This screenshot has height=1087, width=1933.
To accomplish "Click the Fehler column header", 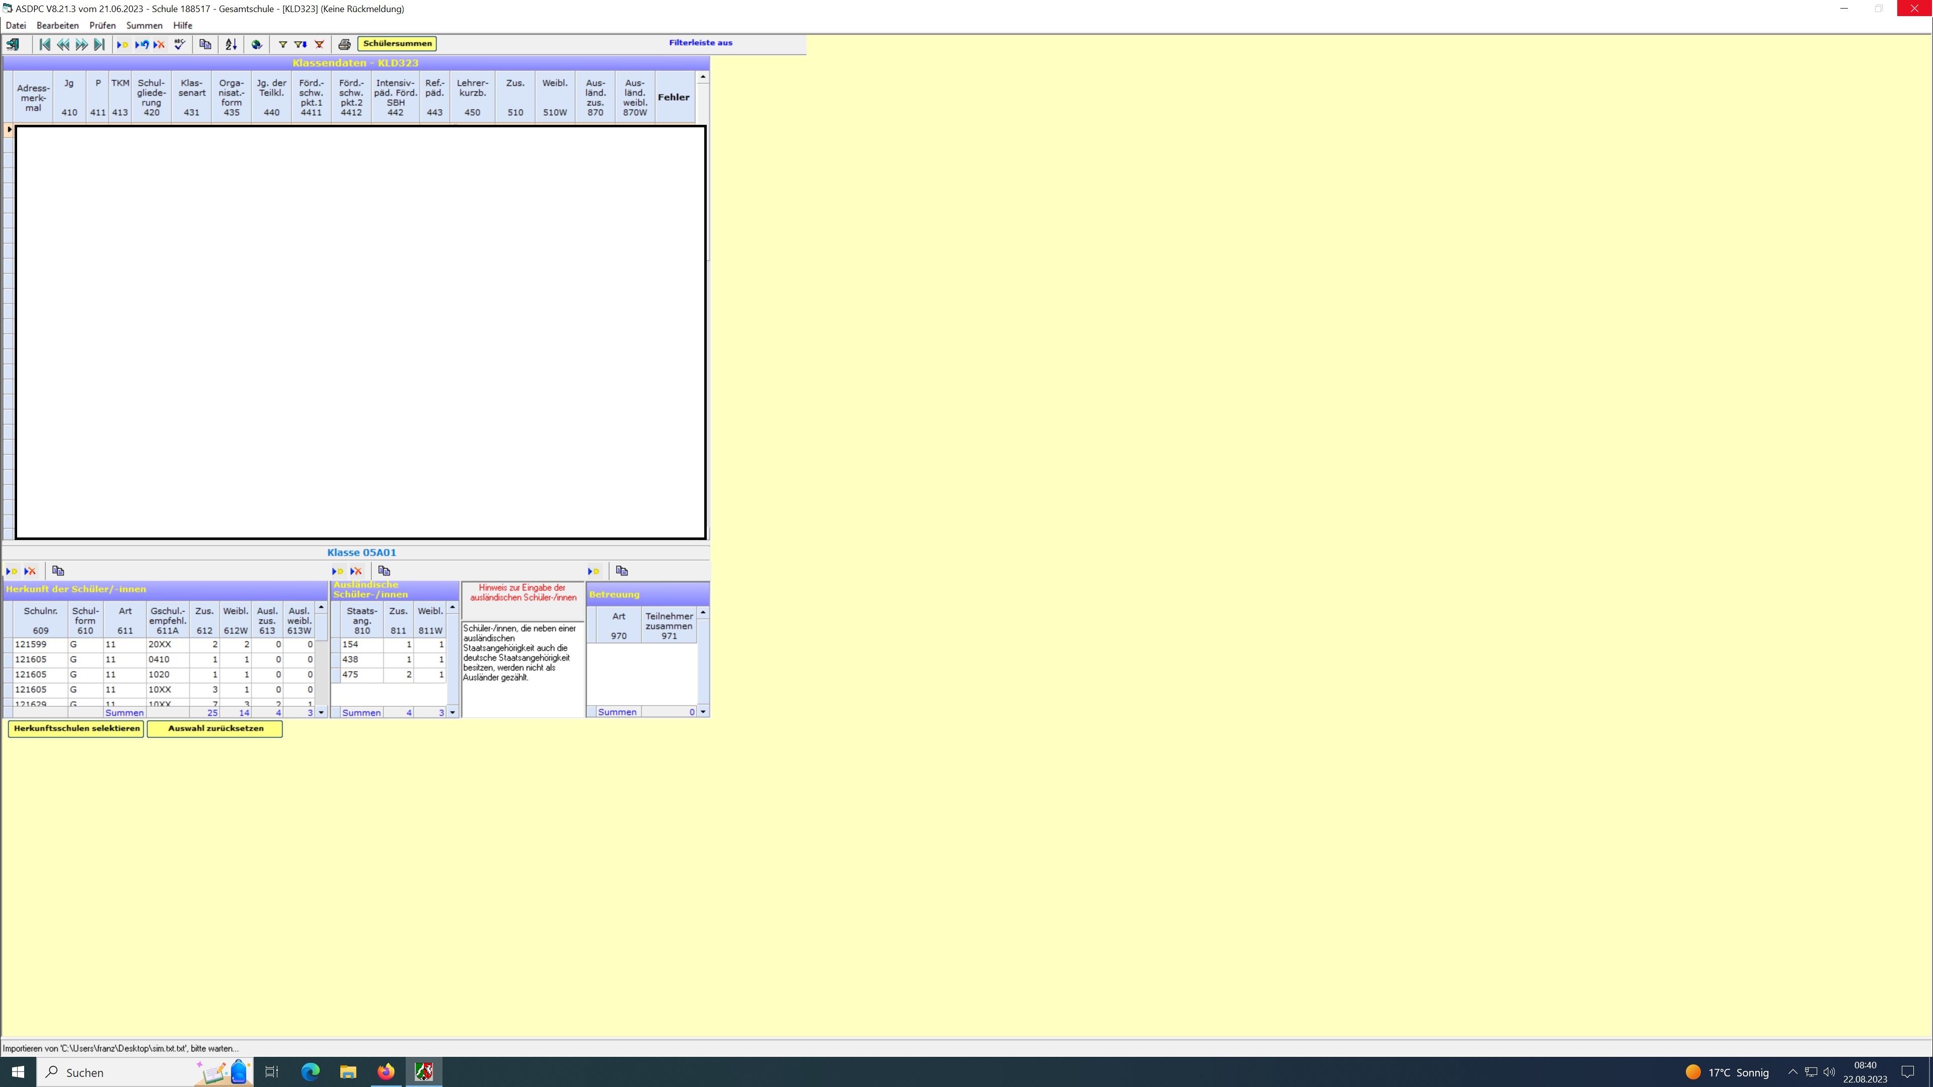I will point(674,98).
